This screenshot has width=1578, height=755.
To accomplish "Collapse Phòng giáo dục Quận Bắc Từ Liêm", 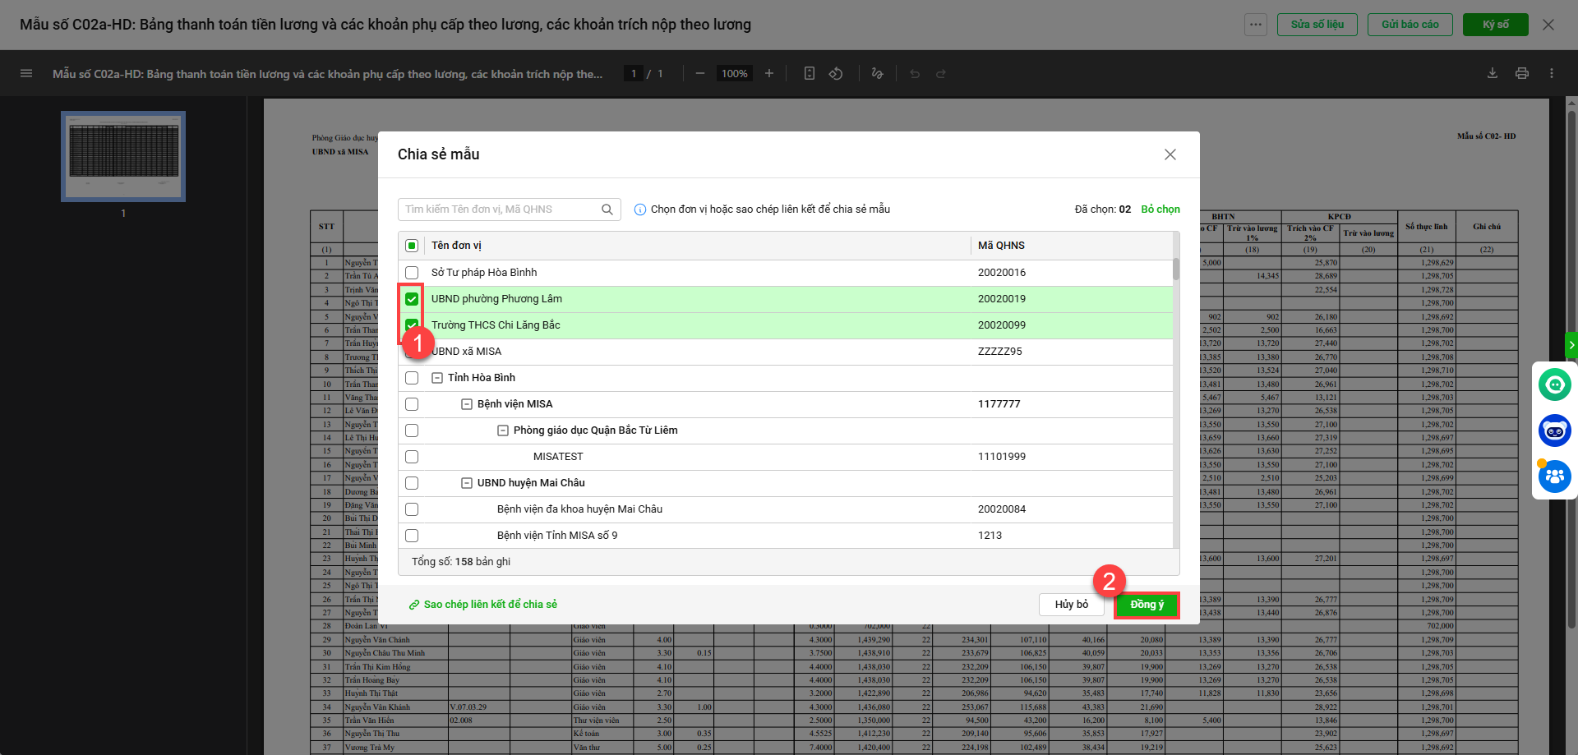I will click(x=503, y=430).
